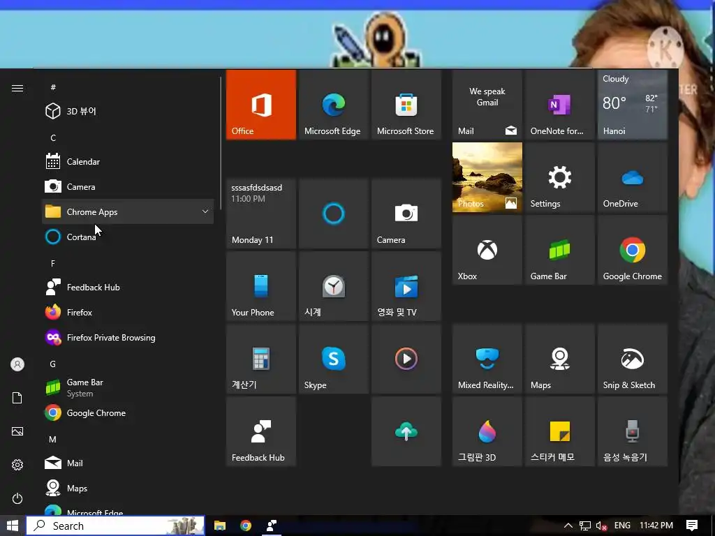Open the Hanoi weather tile
Viewport: 715px width, 536px height.
point(633,105)
